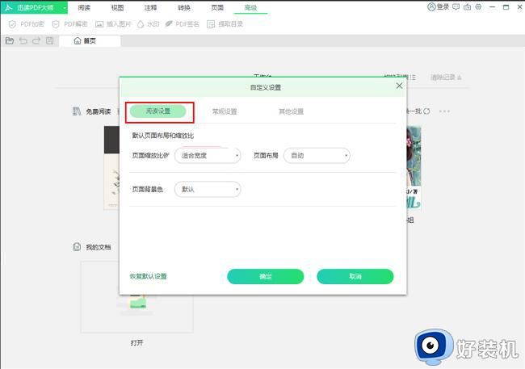This screenshot has height=369, width=525.
Task: Click the 取消 cancel button
Action: pyautogui.click(x=355, y=277)
